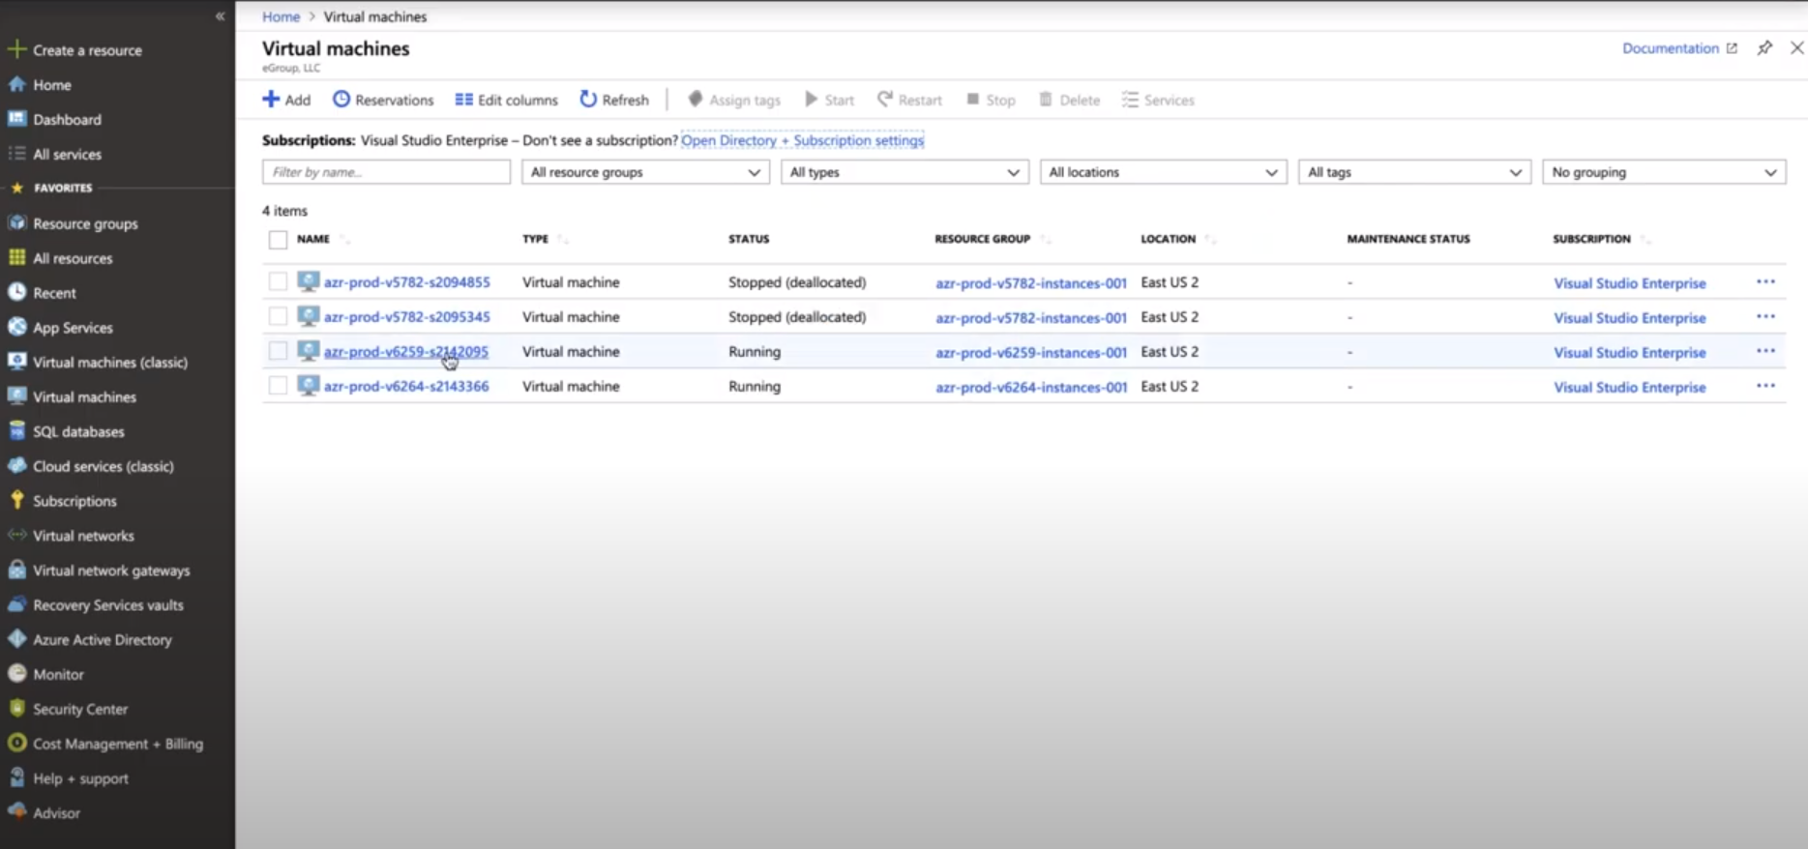Image resolution: width=1808 pixels, height=849 pixels.
Task: Open Visual Studio Enterprise subscription in first row
Action: coord(1630,283)
